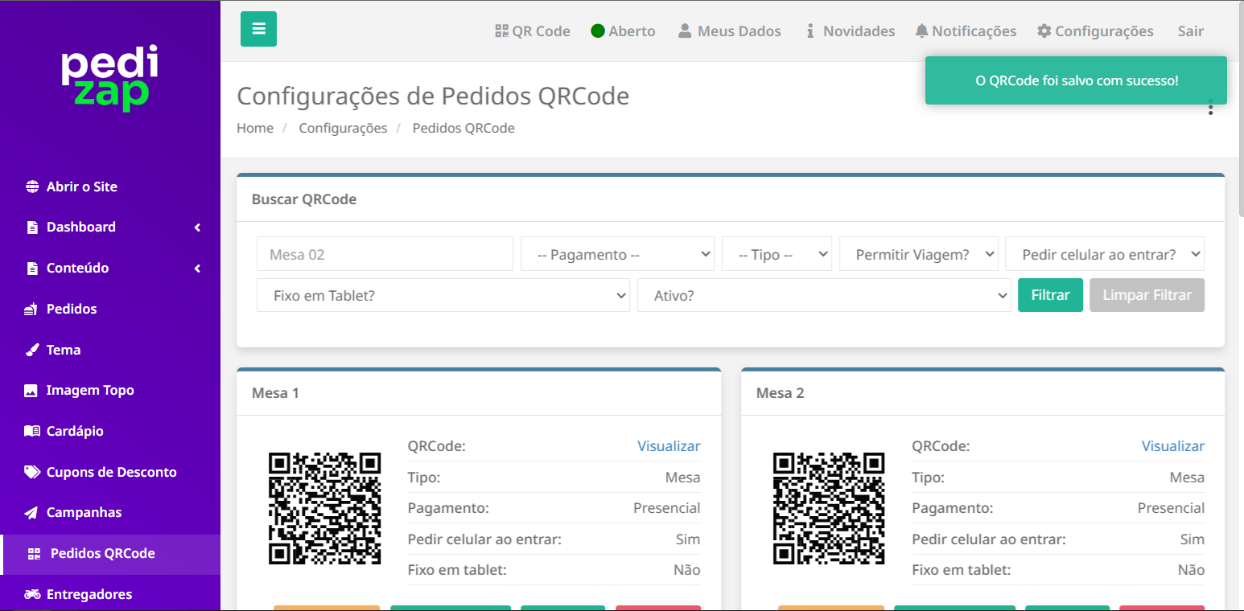Image resolution: width=1244 pixels, height=611 pixels.
Task: Click the Tema paintbrush icon
Action: (x=32, y=350)
